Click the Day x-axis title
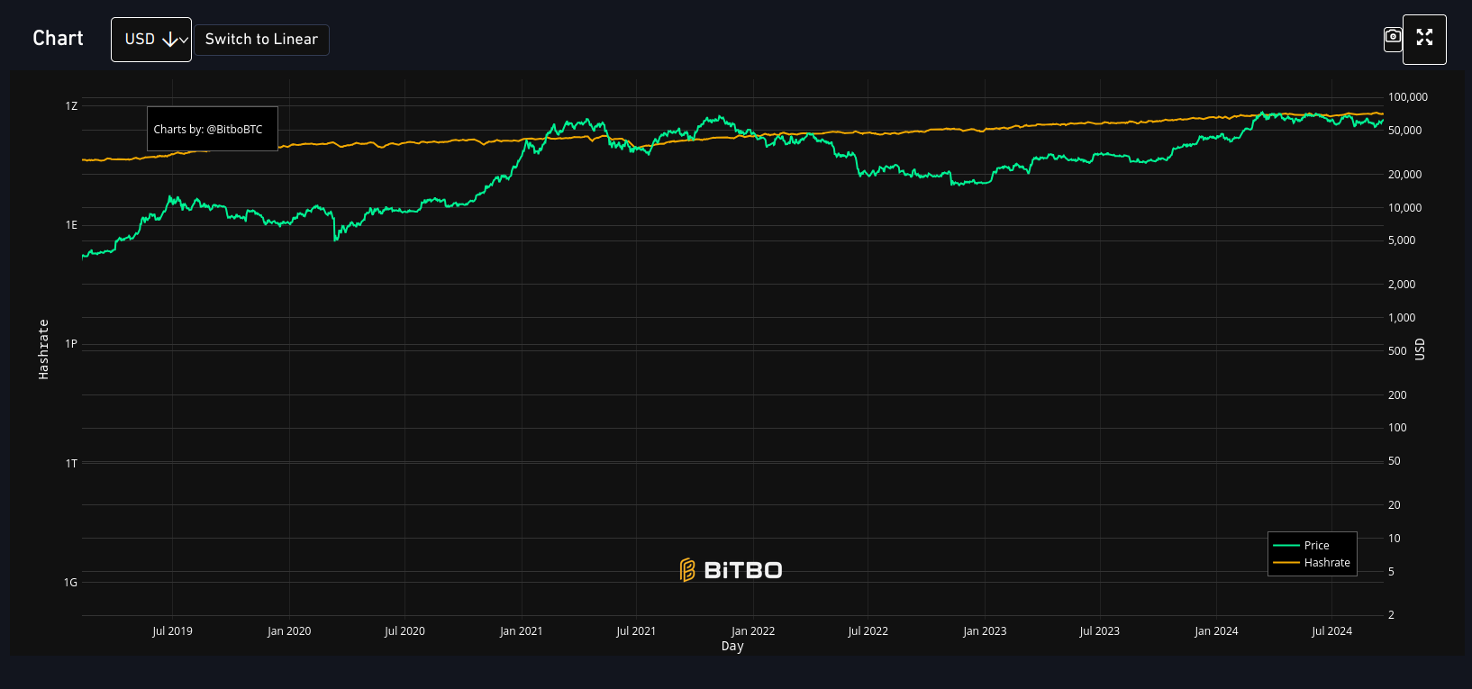The width and height of the screenshot is (1472, 689). pos(732,647)
